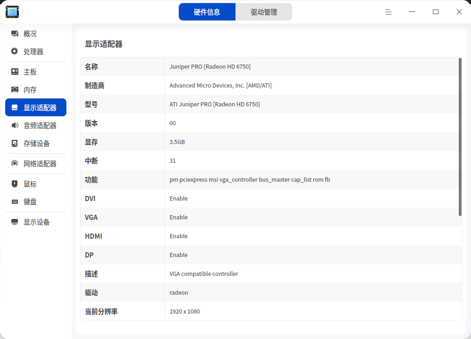Viewport: 471px width, 339px height.
Task: Choose the 键盘 keyboard icon
Action: (x=15, y=202)
